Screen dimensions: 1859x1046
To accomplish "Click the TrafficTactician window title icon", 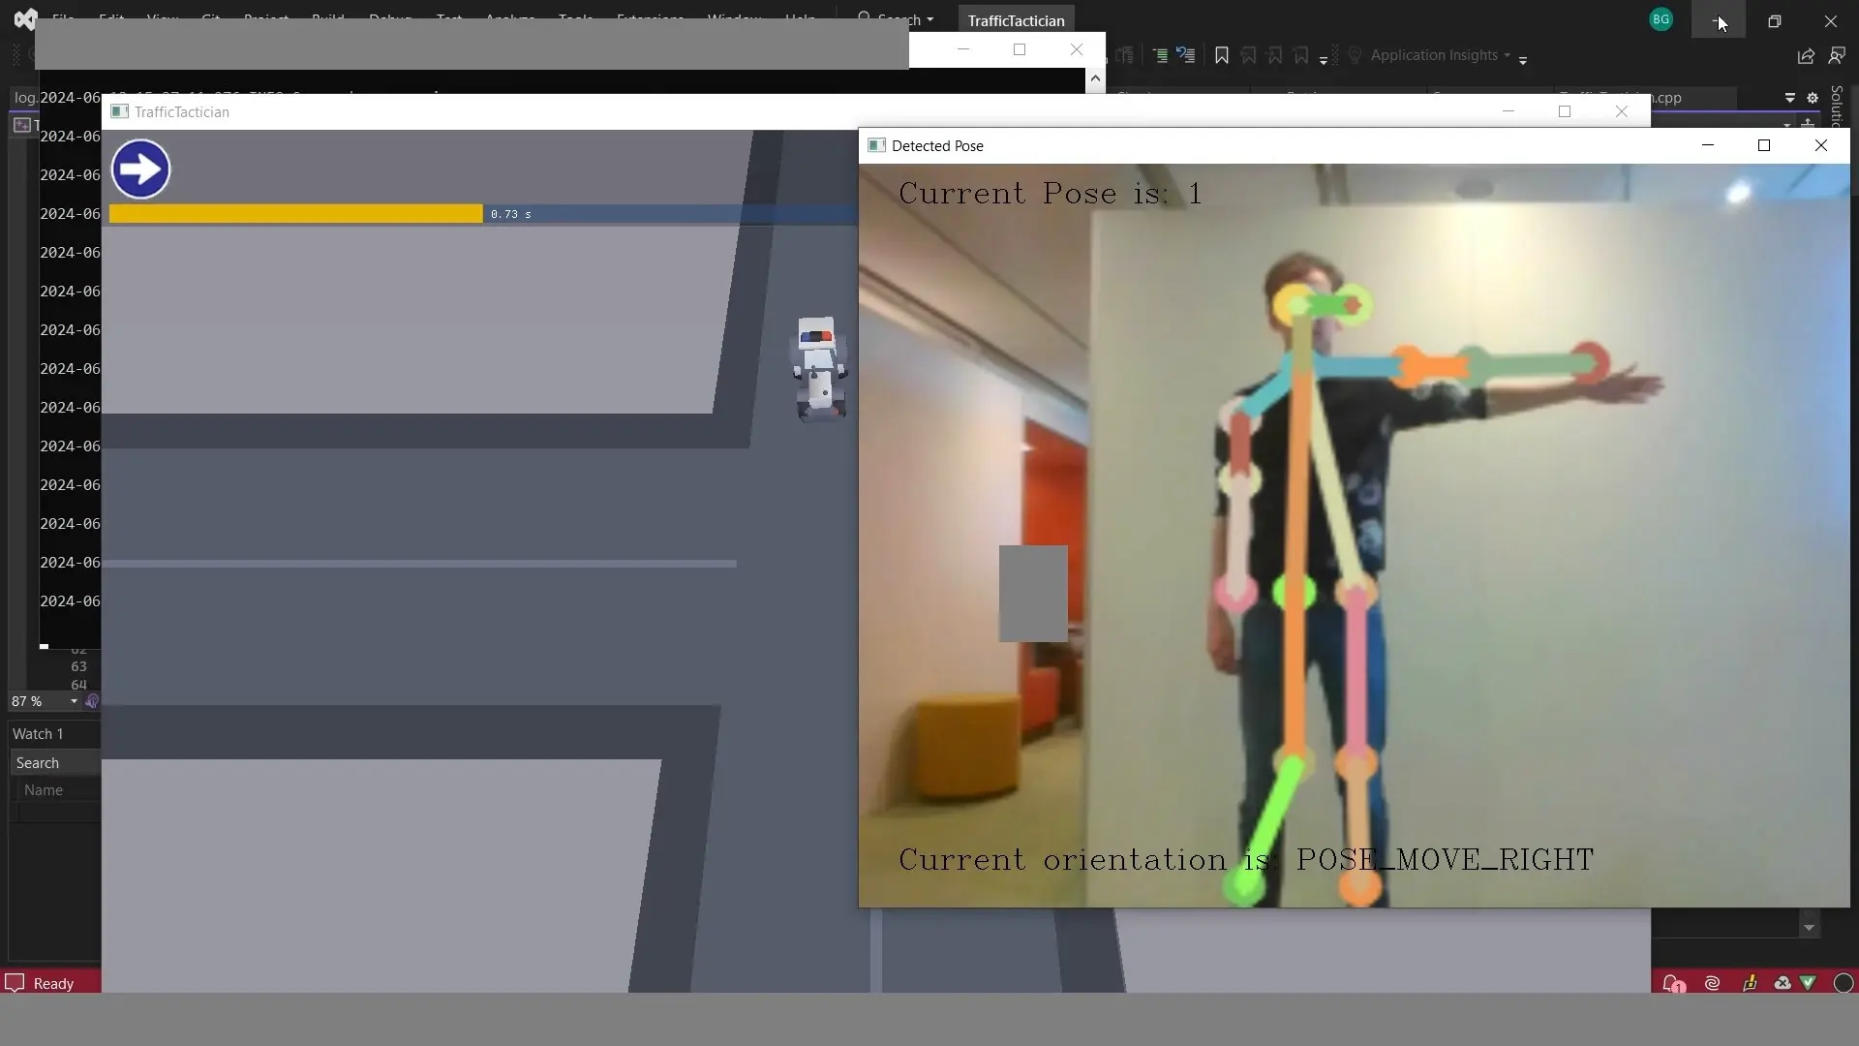I will (119, 111).
